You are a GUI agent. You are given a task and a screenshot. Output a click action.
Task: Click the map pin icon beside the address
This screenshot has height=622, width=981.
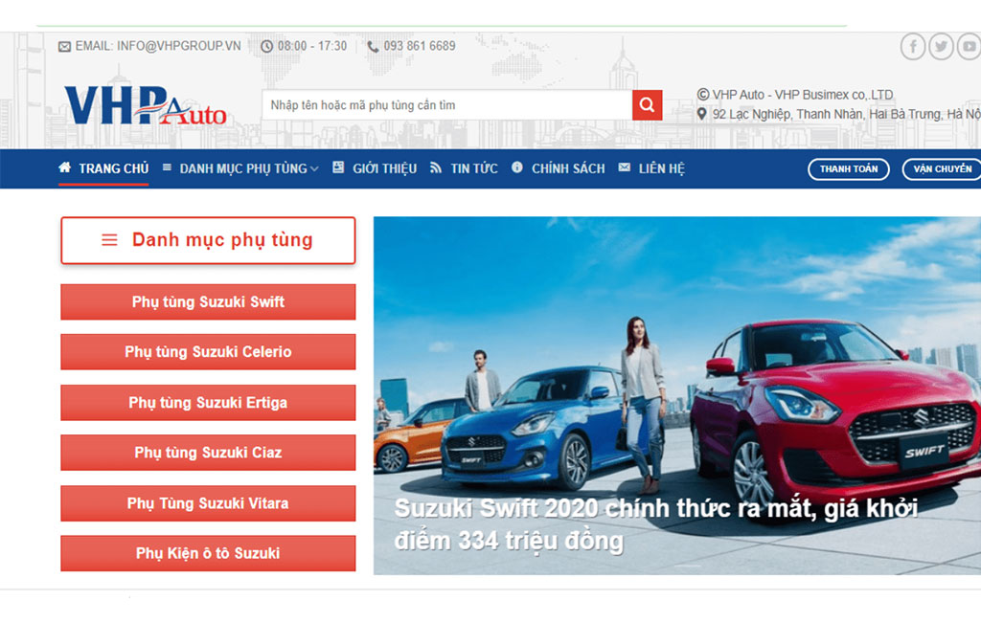[702, 114]
